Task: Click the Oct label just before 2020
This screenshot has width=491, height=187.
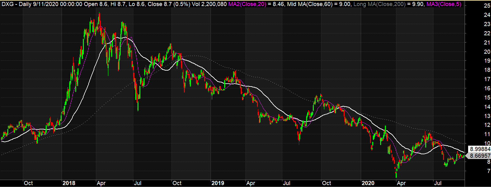Action: point(326,183)
